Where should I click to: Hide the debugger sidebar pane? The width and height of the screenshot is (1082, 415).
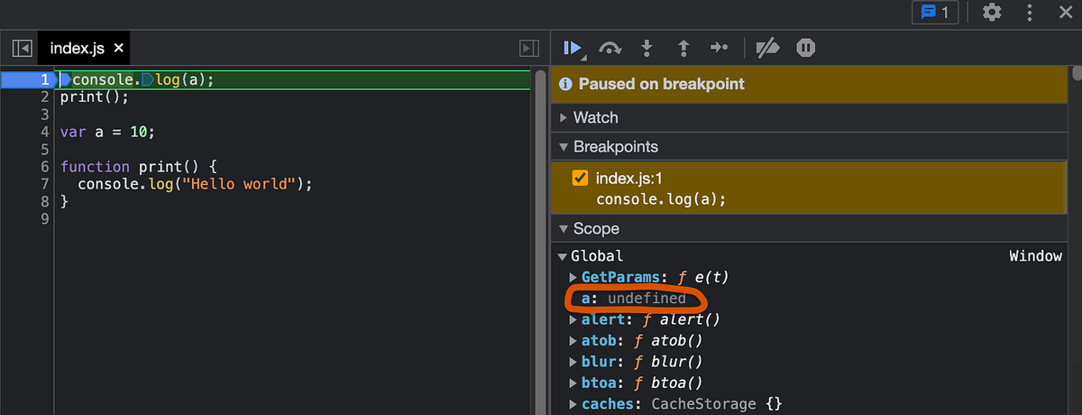[529, 48]
